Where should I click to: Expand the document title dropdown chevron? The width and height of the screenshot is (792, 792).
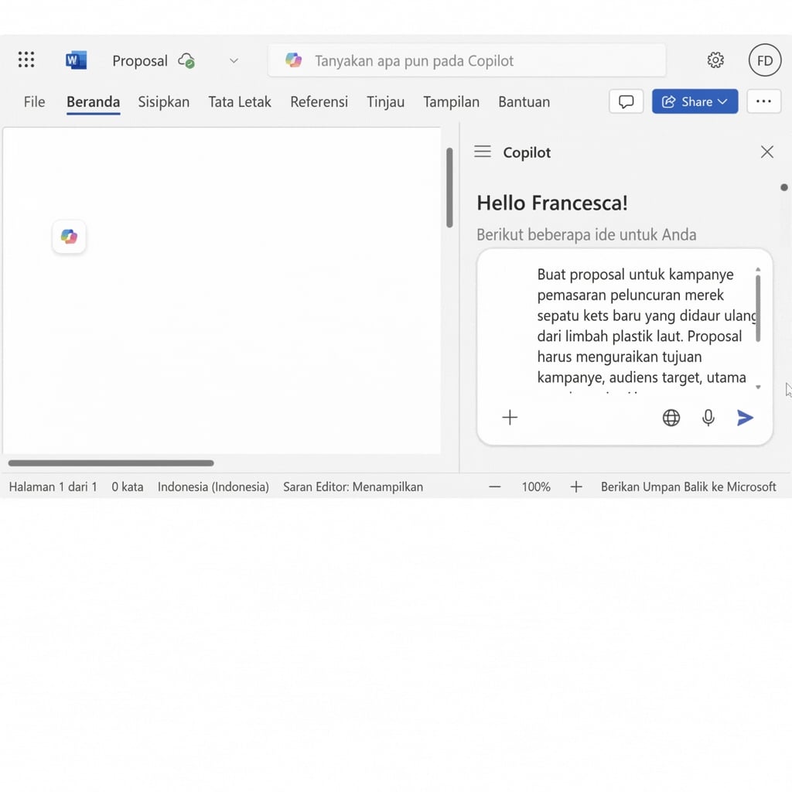pos(234,60)
